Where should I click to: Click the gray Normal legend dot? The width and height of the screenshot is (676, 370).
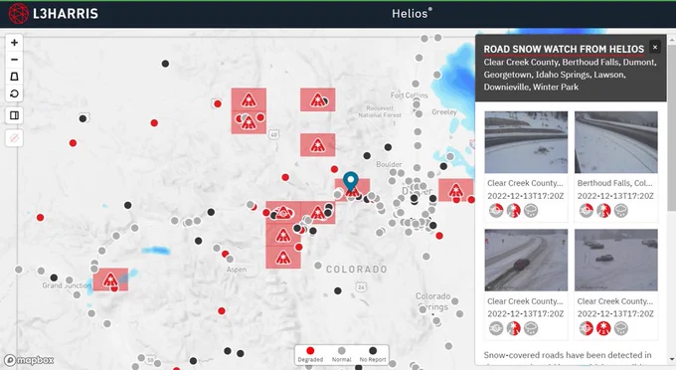click(x=341, y=350)
